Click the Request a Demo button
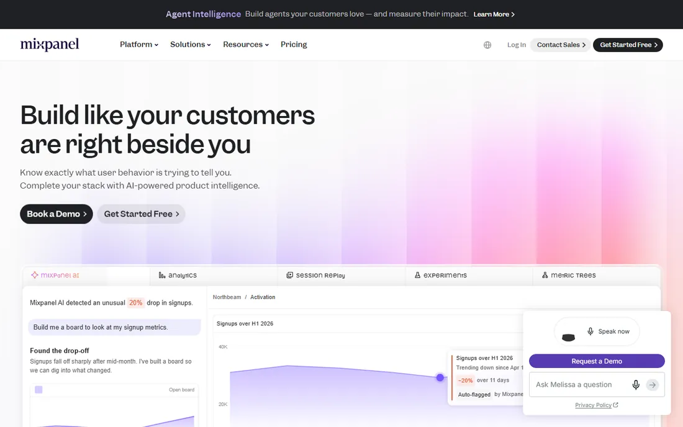Image resolution: width=683 pixels, height=427 pixels. [597, 361]
